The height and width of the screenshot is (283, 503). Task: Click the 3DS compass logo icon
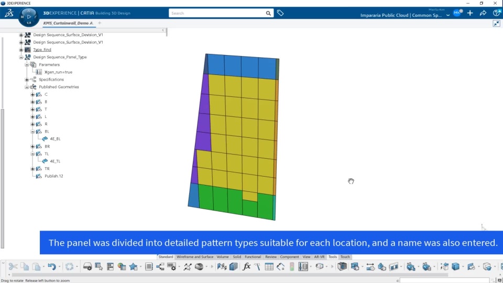9,13
